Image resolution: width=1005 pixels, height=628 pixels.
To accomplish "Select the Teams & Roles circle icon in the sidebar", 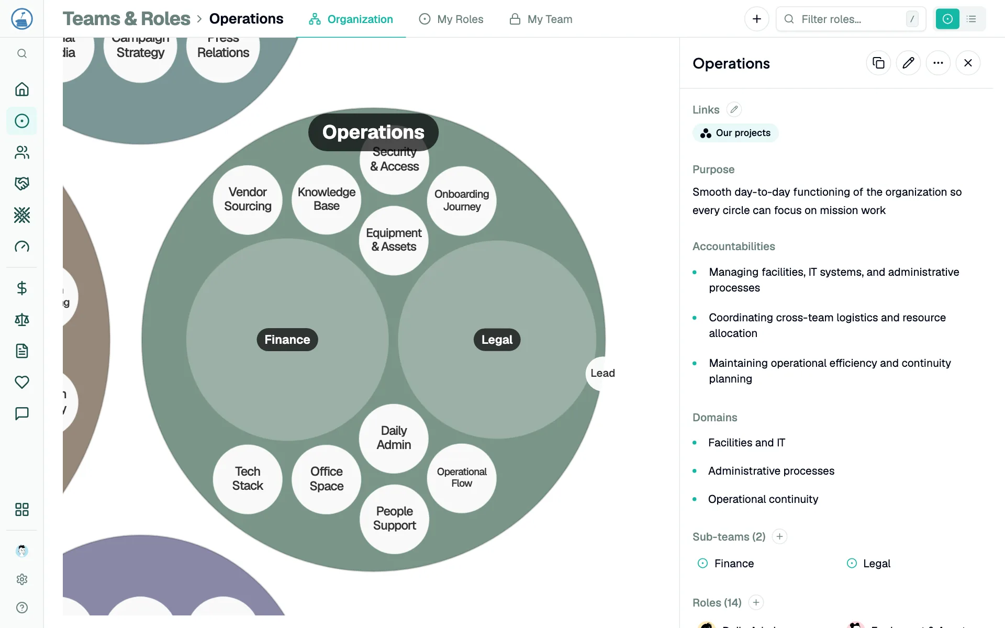I will (x=22, y=121).
